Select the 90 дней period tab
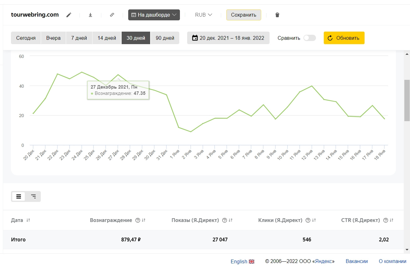Viewport: 410px width, 268px height. click(x=165, y=38)
